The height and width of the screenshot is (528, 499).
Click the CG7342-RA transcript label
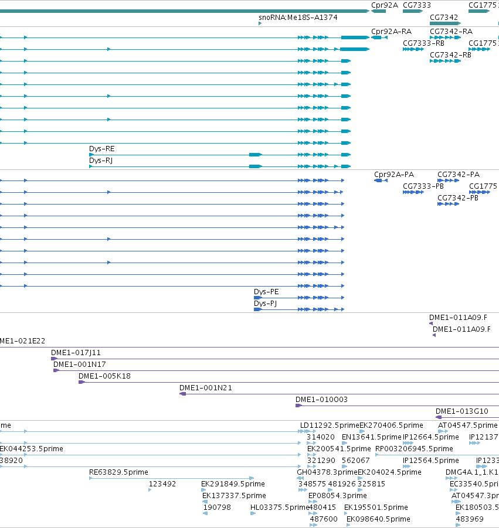[451, 32]
